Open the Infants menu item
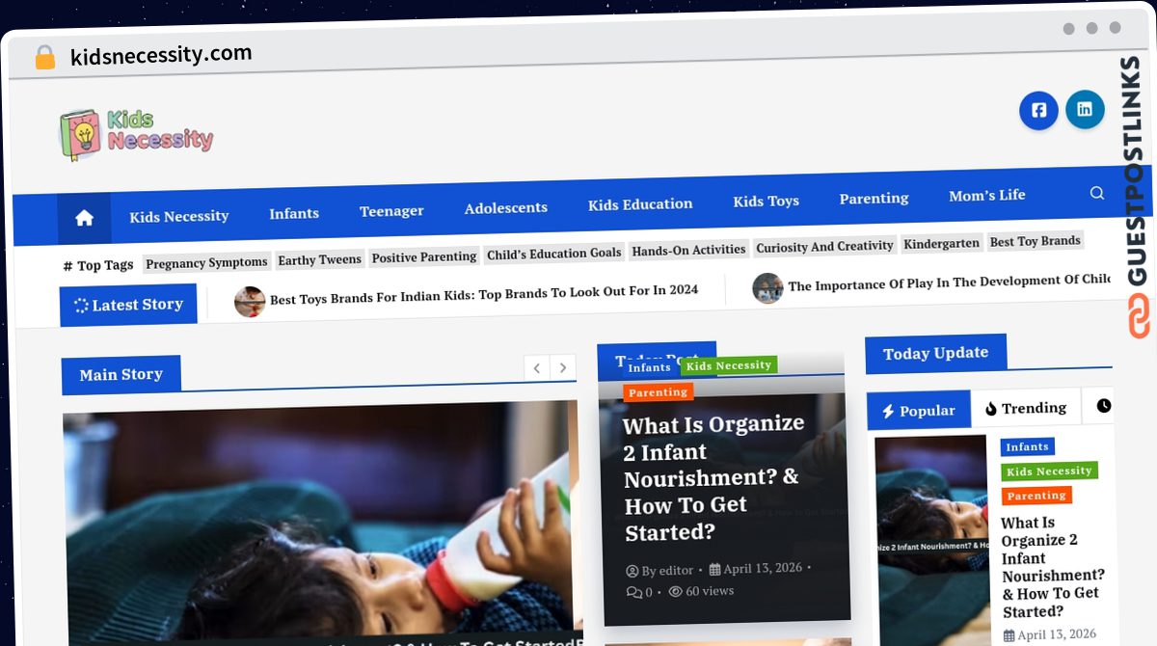 pos(294,213)
